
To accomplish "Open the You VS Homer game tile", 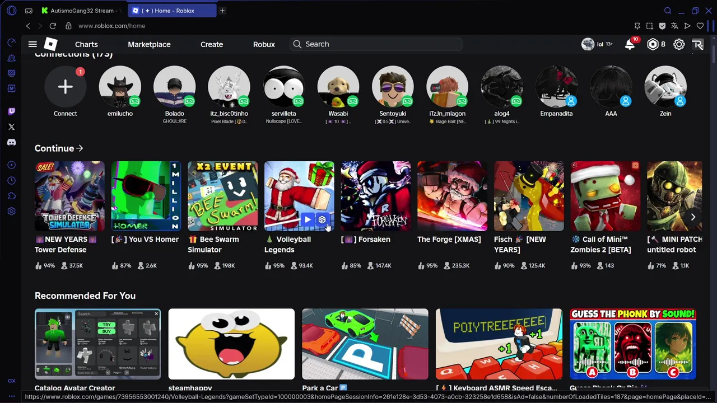I will (x=146, y=196).
